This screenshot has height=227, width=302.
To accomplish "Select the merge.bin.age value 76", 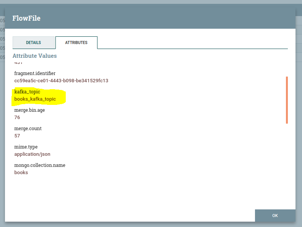I will point(17,118).
